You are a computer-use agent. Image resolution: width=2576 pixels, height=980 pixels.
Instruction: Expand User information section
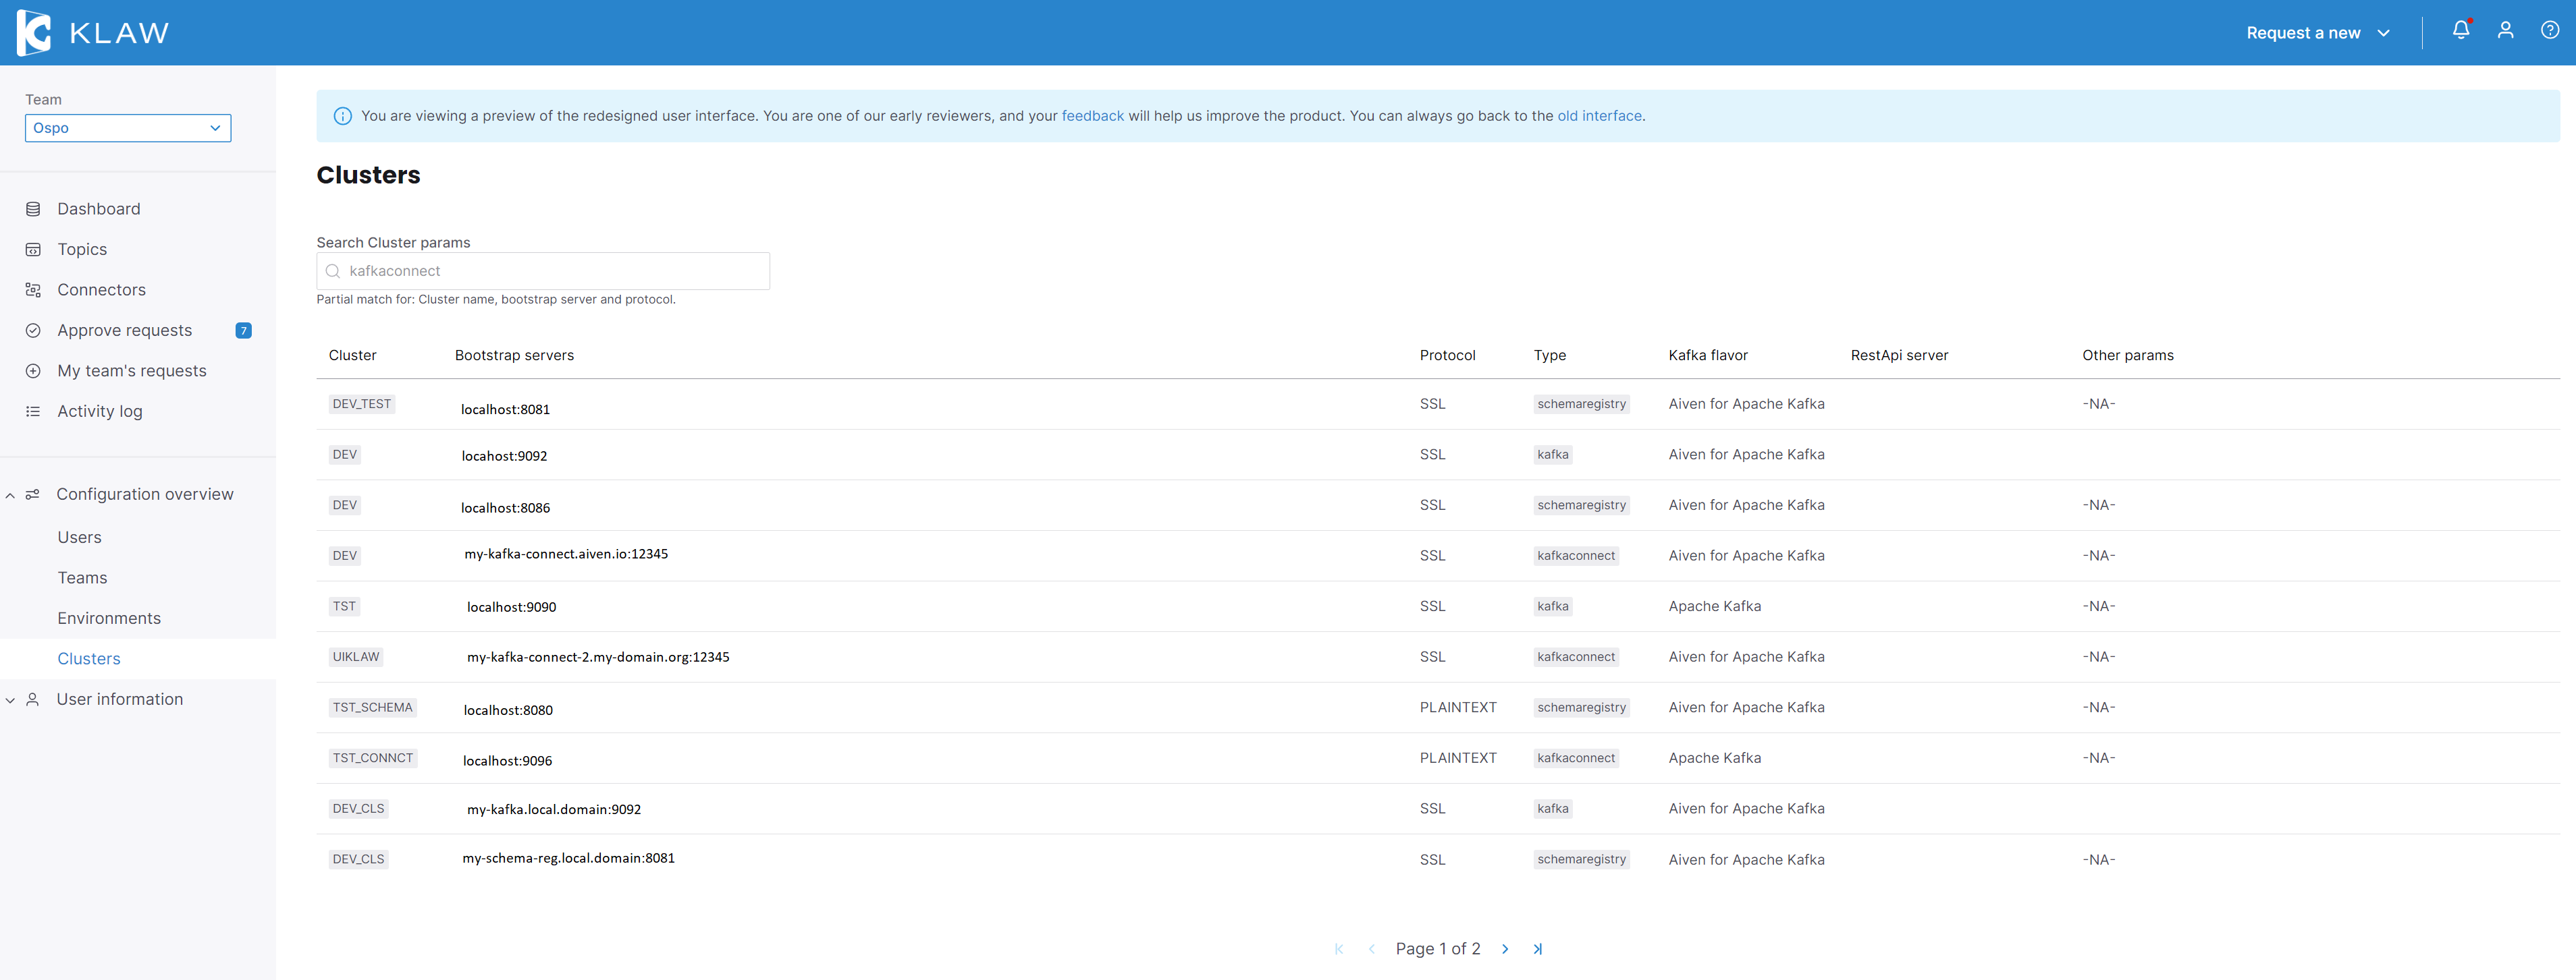[10, 699]
